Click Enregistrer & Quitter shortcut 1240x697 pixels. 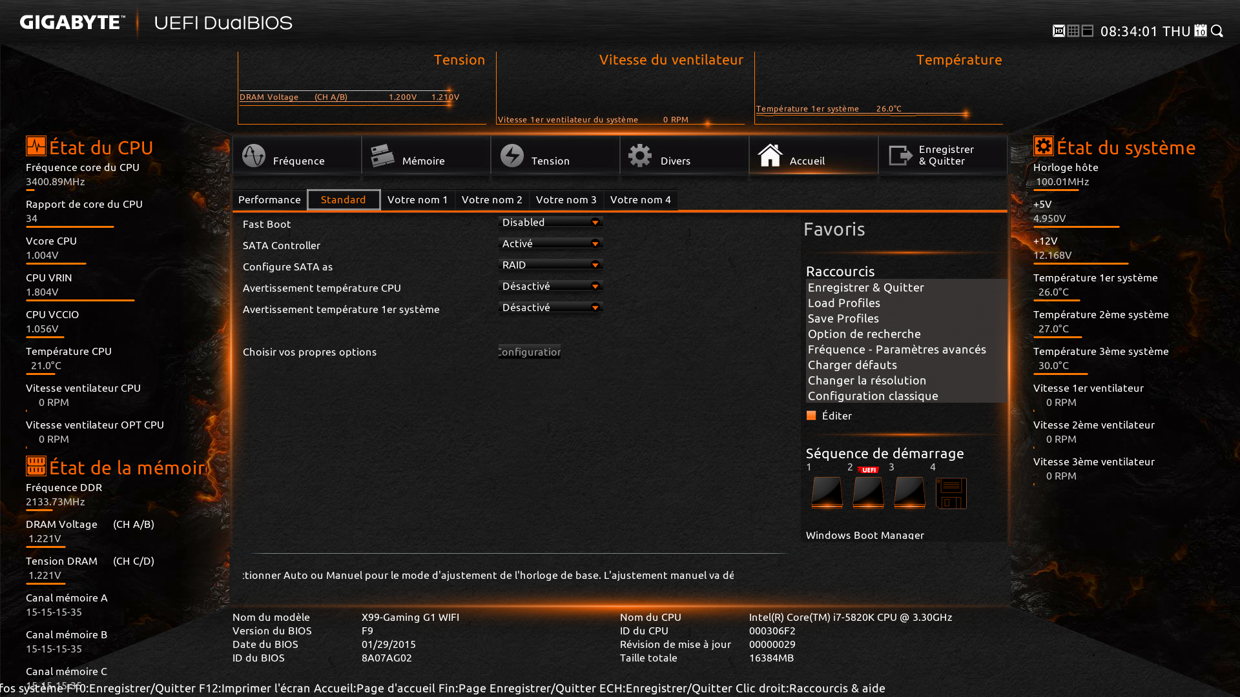coord(865,287)
